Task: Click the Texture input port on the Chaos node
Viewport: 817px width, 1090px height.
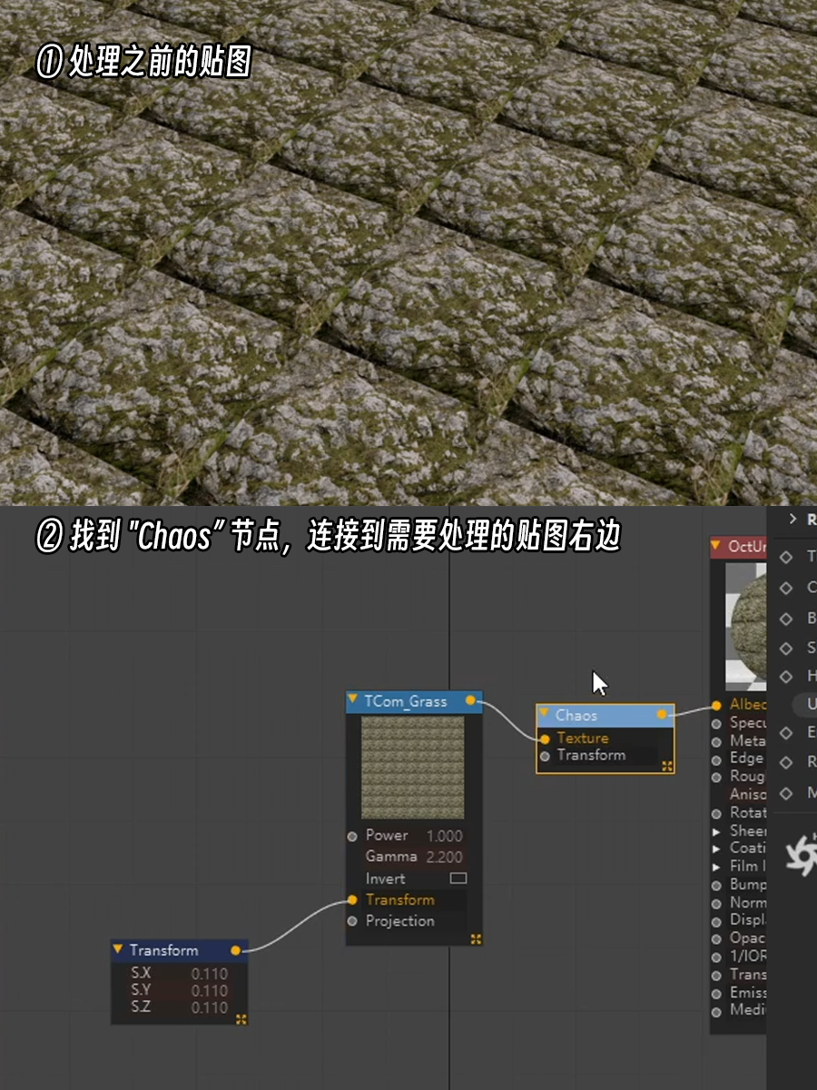Action: tap(545, 738)
